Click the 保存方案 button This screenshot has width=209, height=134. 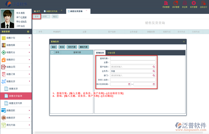click(72, 47)
